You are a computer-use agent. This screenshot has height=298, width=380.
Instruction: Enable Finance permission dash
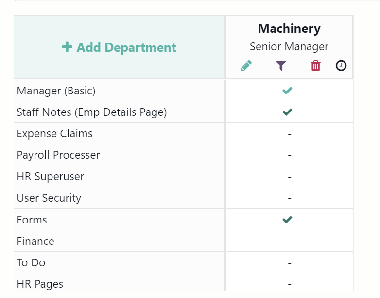pyautogui.click(x=289, y=242)
